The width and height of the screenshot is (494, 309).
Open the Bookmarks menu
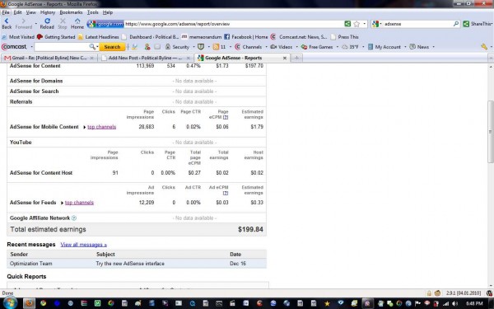pyautogui.click(x=71, y=12)
